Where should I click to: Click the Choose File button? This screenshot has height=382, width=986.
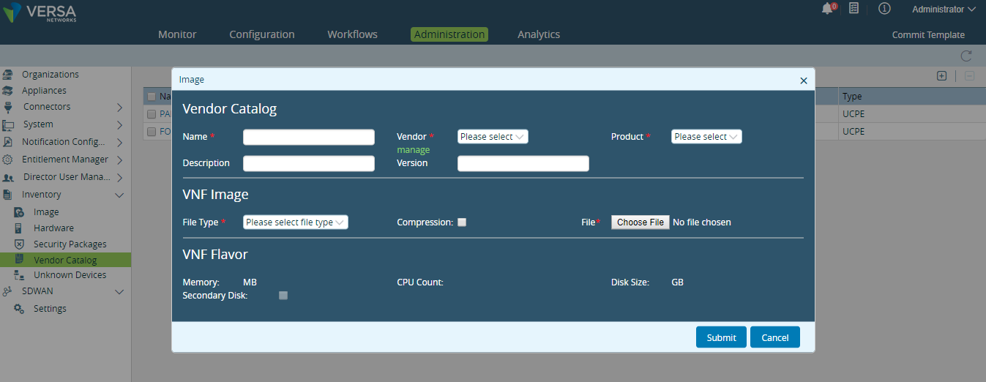(640, 222)
